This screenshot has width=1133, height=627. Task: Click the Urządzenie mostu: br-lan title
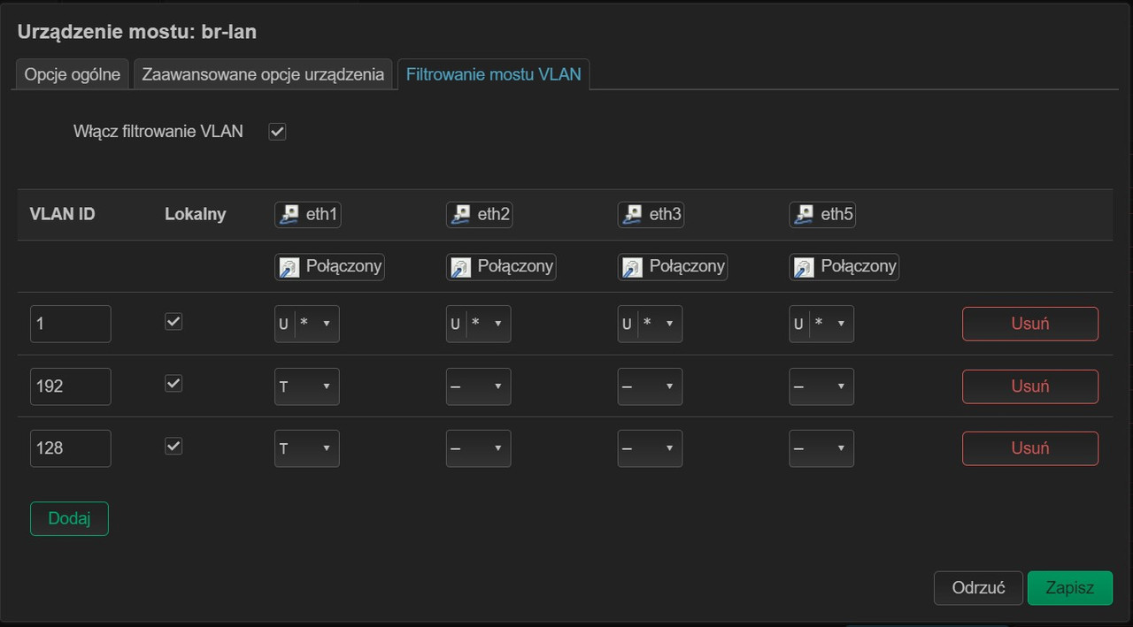[137, 33]
